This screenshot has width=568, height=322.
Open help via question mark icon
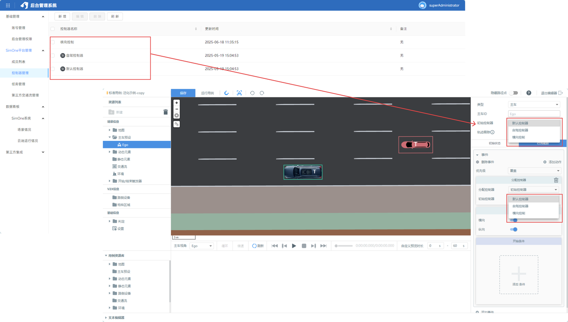(x=529, y=93)
